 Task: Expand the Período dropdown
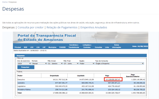39,64
